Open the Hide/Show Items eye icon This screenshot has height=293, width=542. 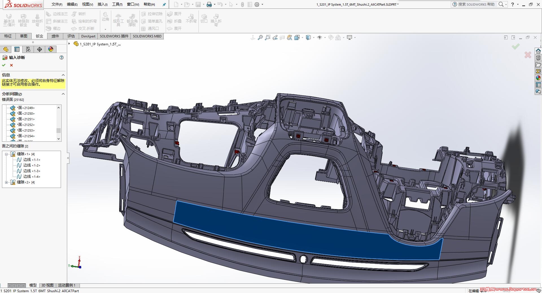[320, 37]
